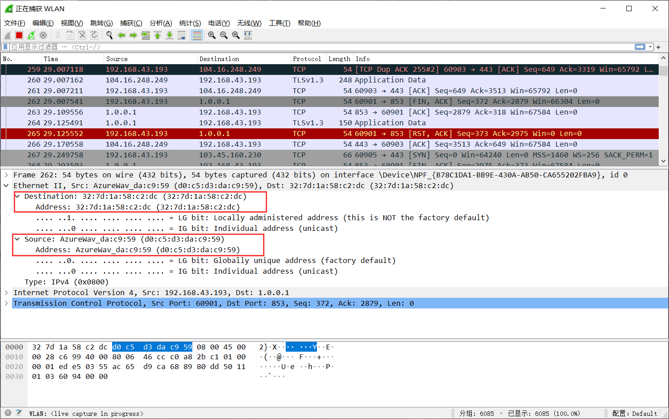Click the filter bookmark icon

click(5, 47)
